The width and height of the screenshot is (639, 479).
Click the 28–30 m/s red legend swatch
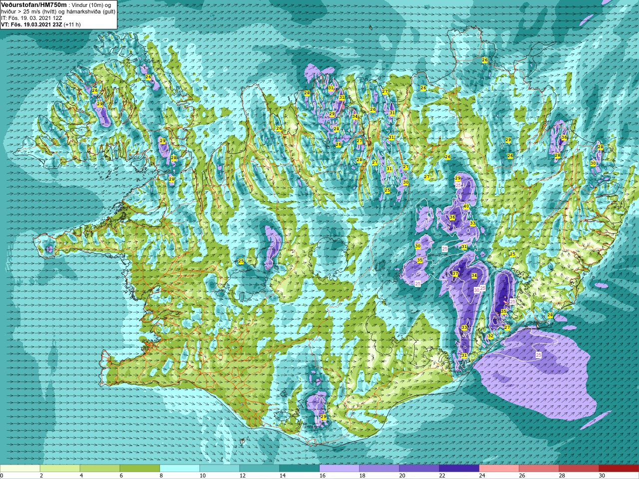(579, 469)
